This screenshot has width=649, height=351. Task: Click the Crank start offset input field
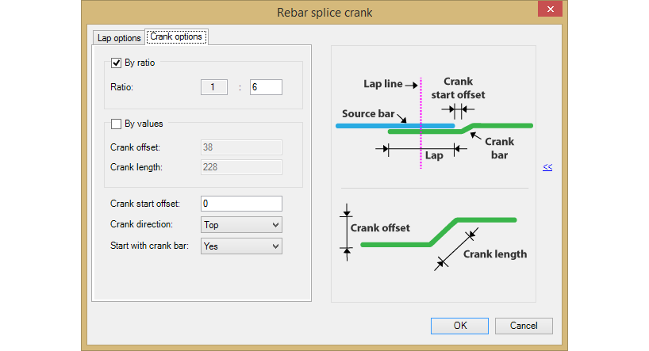point(241,204)
